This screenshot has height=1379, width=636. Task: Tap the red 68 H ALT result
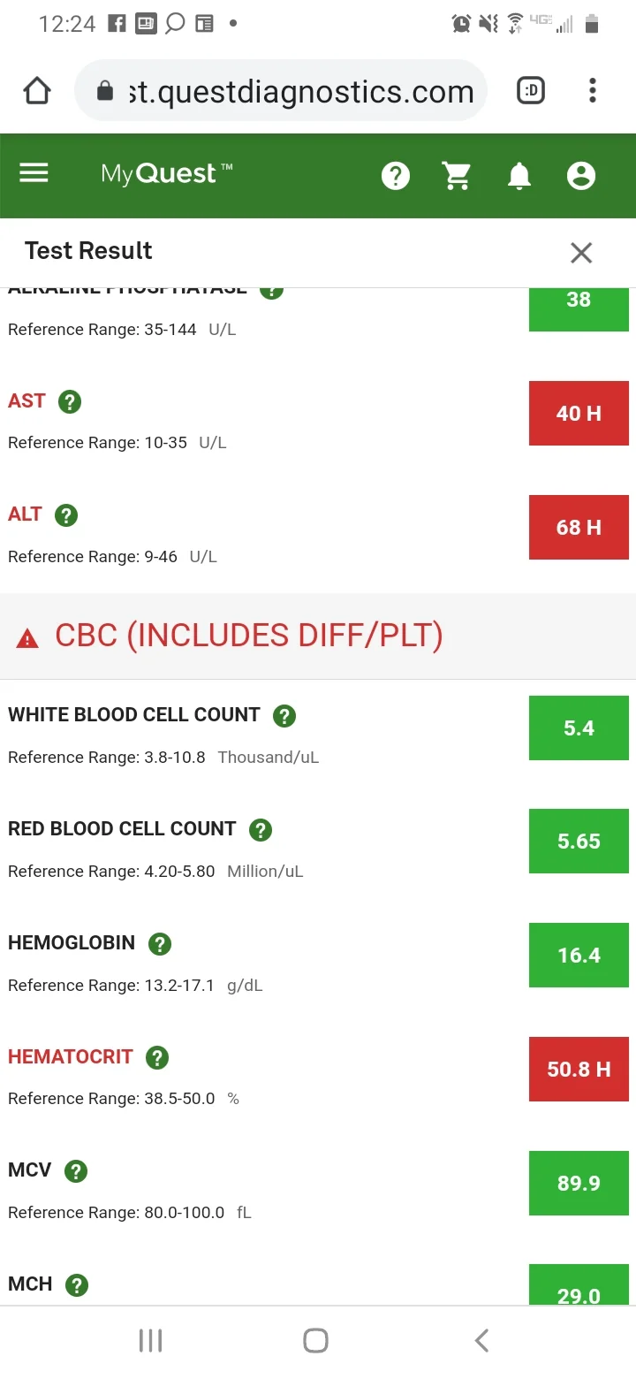tap(579, 528)
